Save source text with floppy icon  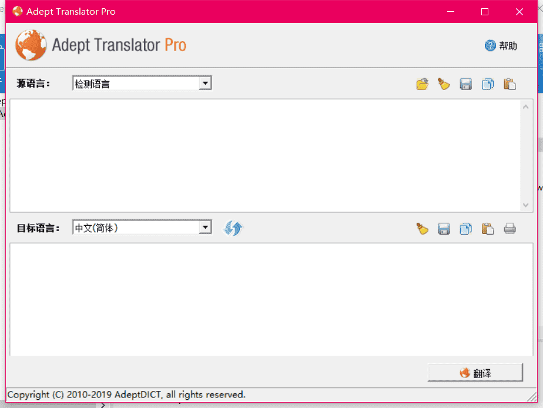466,84
